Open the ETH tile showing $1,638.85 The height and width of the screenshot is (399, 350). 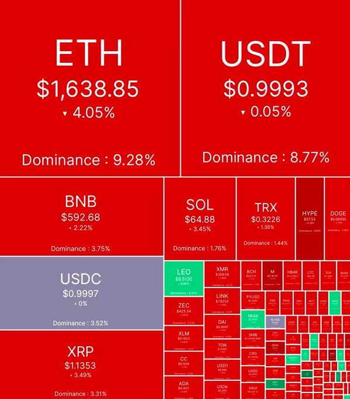(90, 88)
